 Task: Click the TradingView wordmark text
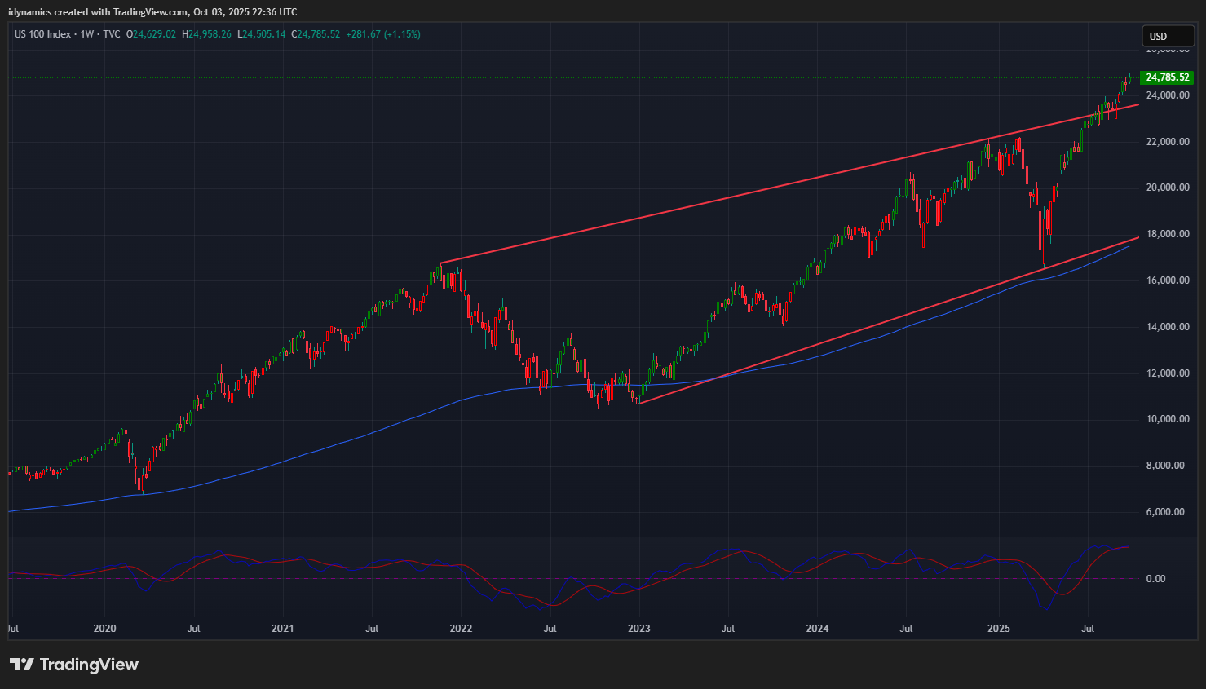[x=89, y=665]
